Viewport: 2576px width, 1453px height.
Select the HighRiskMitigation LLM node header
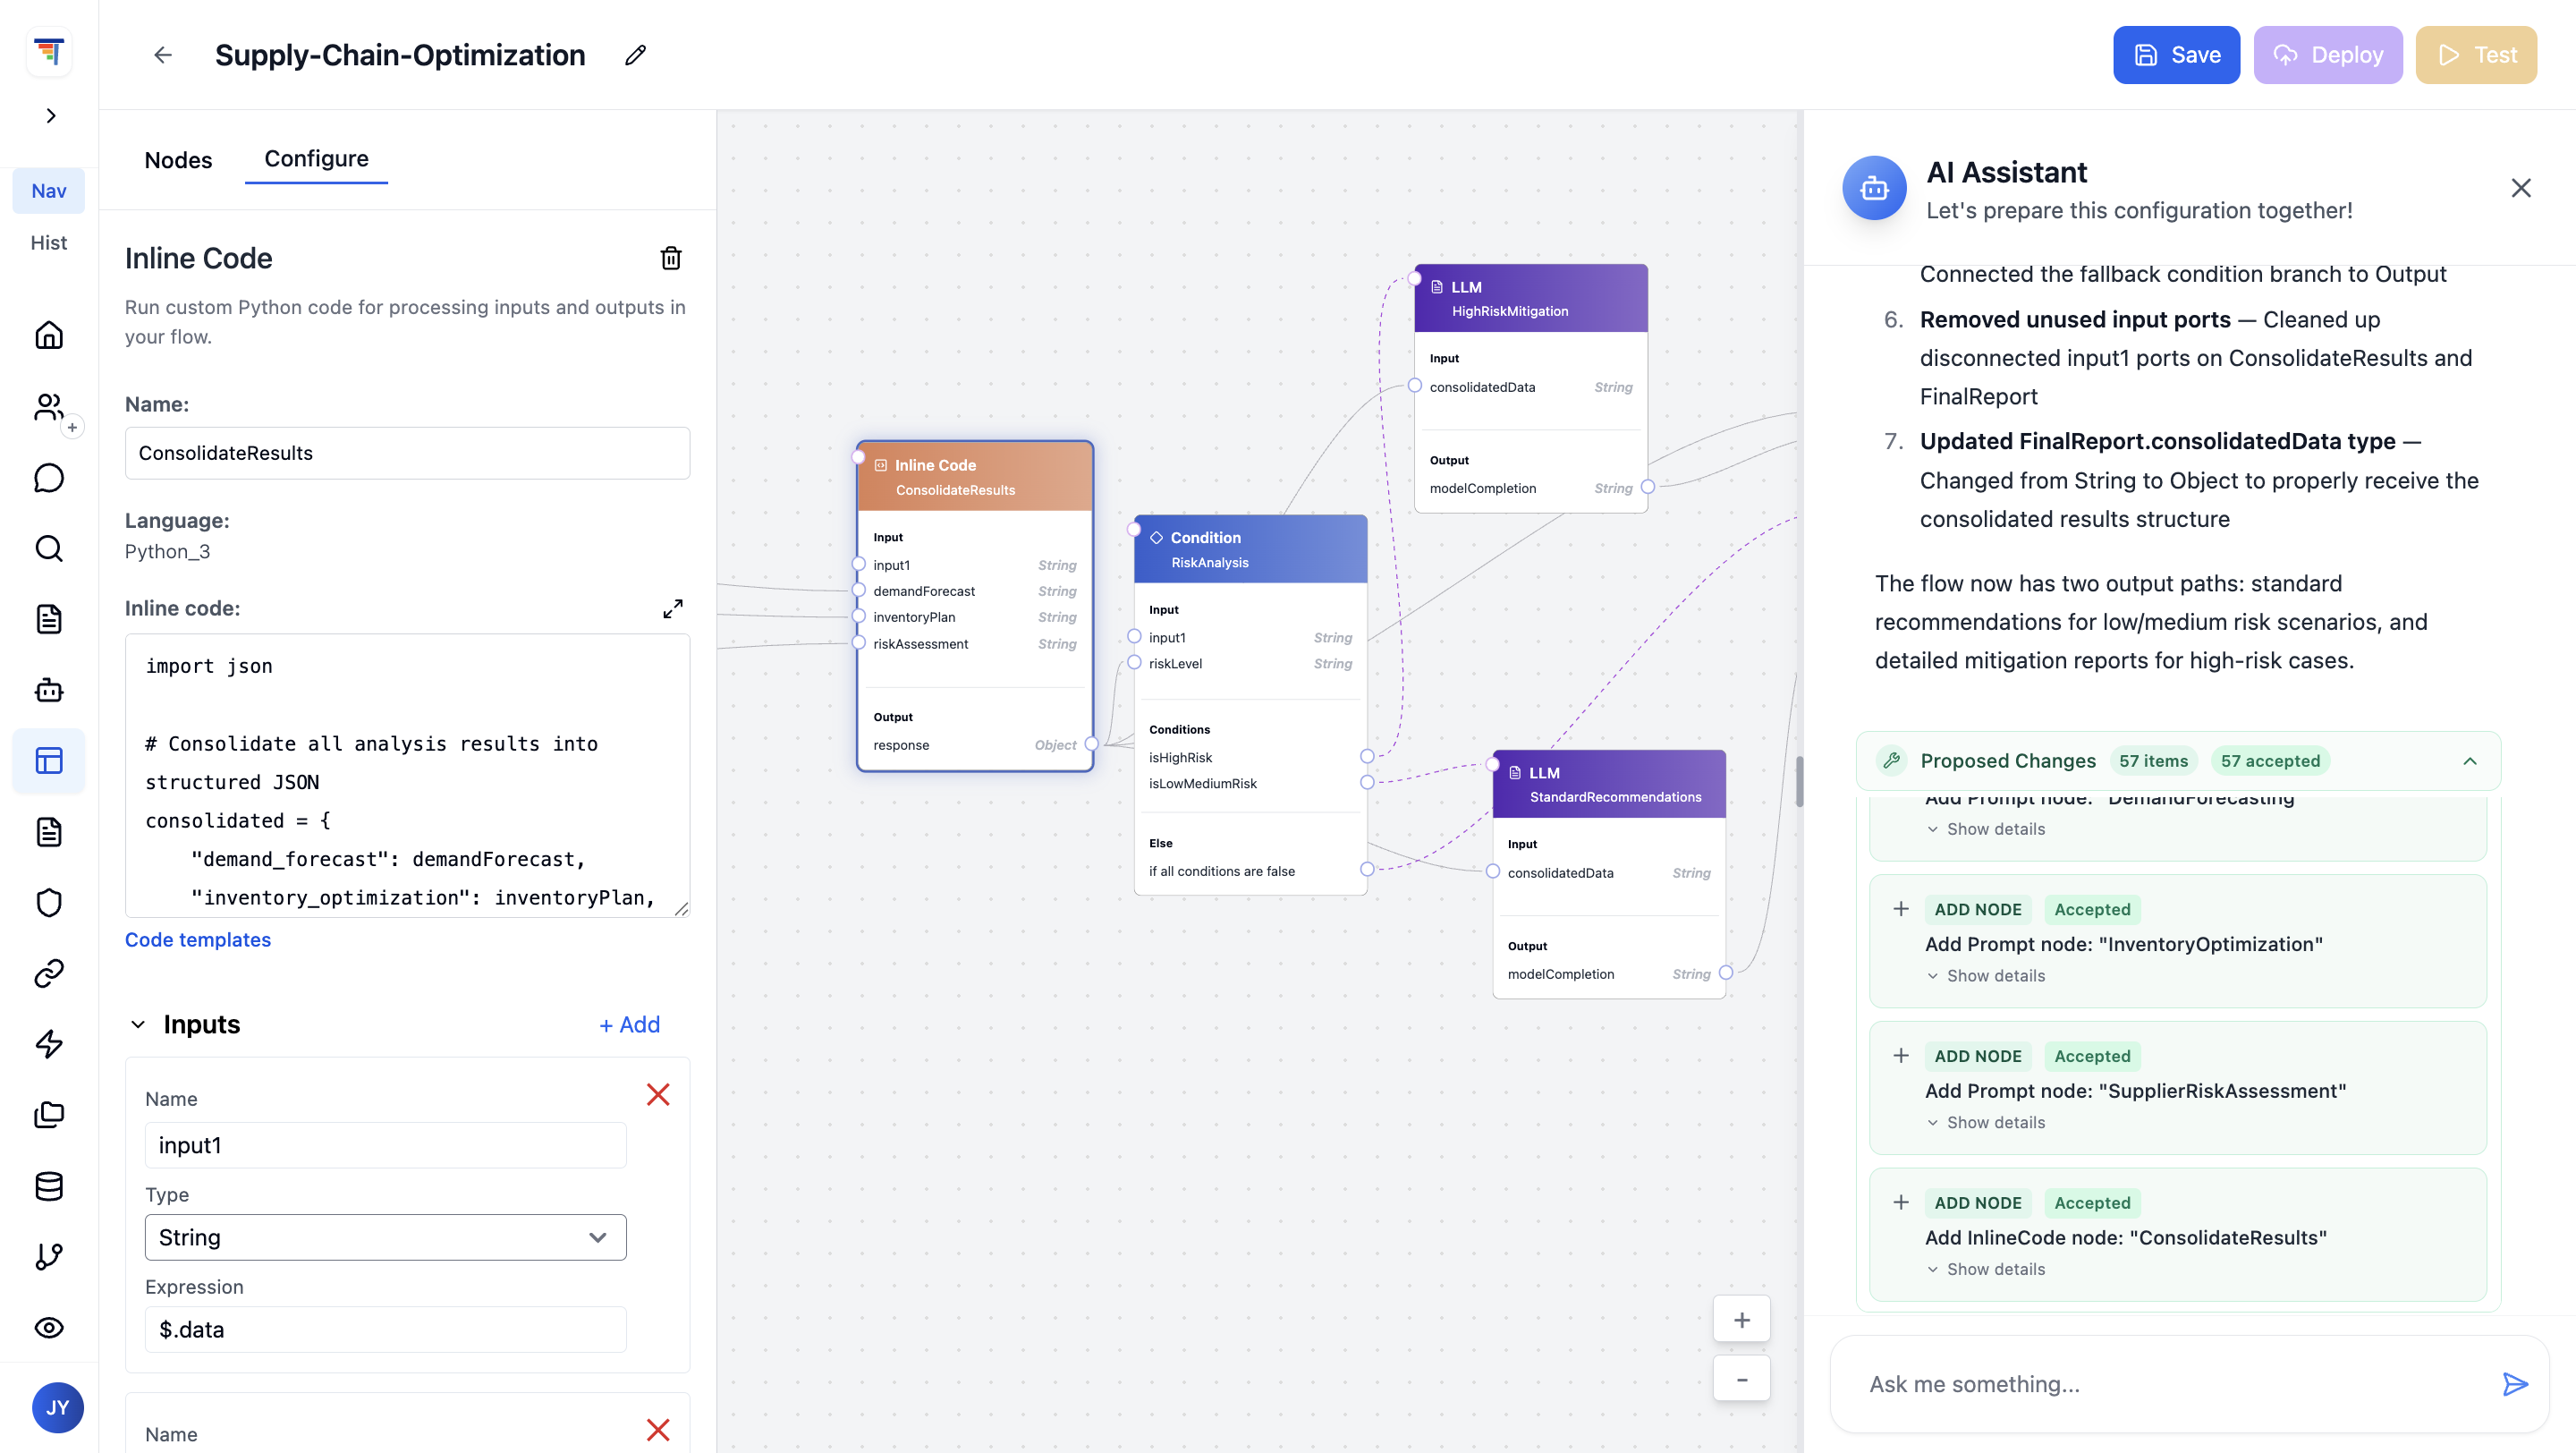click(x=1531, y=298)
